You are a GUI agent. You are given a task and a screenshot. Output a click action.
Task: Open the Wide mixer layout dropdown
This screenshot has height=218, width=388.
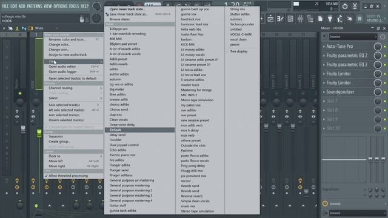pyautogui.click(x=46, y=28)
